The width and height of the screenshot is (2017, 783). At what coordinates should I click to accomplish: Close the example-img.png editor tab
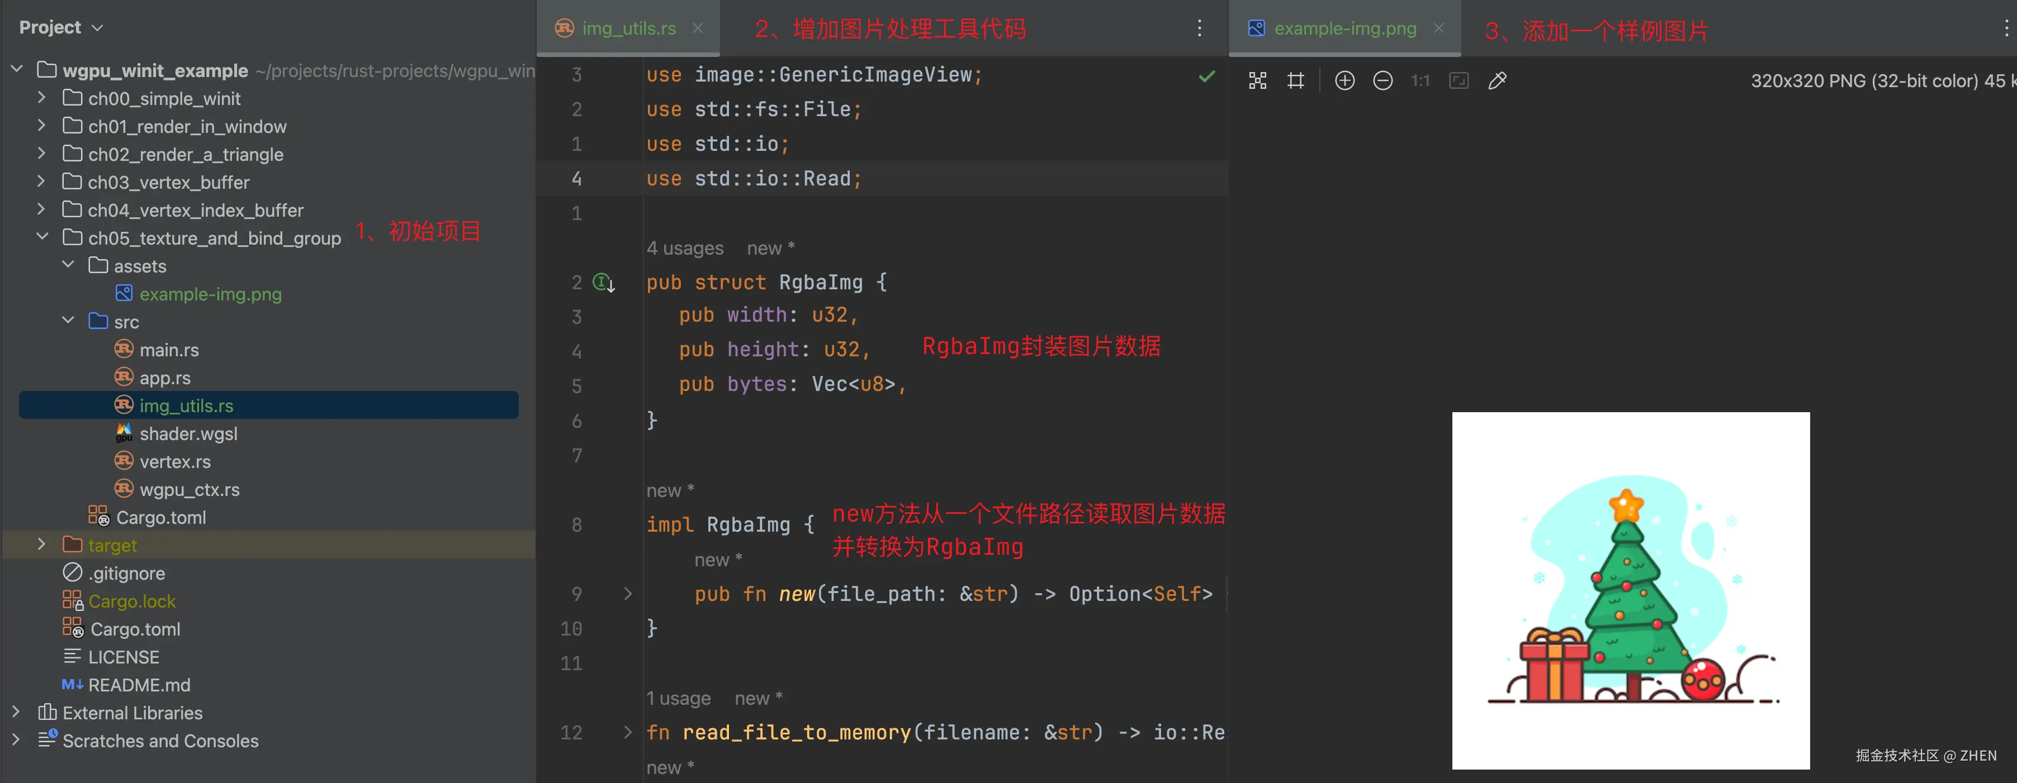click(1438, 28)
